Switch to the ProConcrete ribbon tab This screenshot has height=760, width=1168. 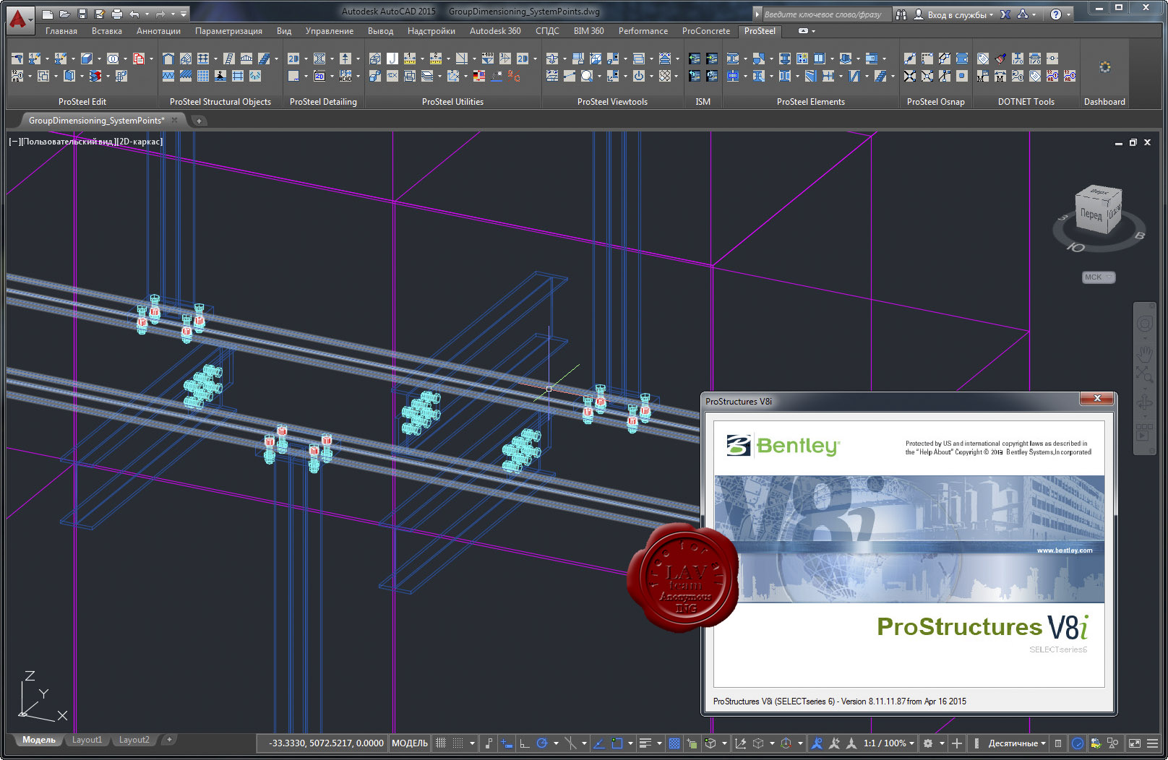pos(706,31)
